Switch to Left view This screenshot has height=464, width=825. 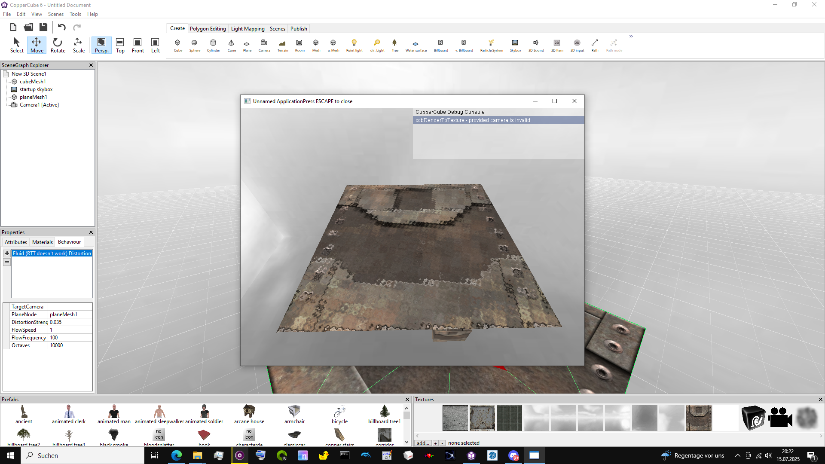click(x=155, y=45)
